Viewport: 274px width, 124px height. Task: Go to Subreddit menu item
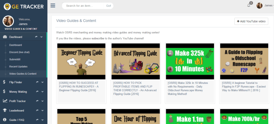click(x=15, y=59)
